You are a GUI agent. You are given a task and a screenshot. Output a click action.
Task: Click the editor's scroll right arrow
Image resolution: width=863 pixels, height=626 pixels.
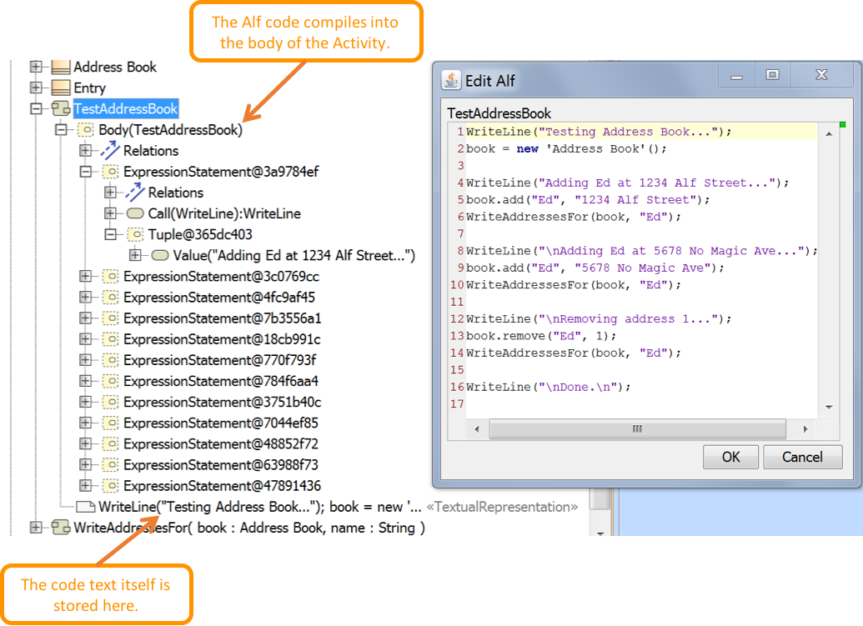(x=805, y=429)
